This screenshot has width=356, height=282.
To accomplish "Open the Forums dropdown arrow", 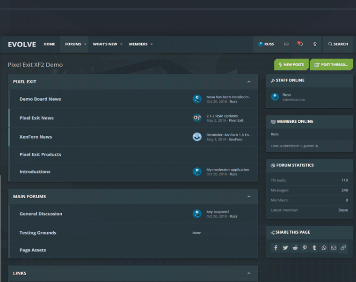I will [x=85, y=44].
